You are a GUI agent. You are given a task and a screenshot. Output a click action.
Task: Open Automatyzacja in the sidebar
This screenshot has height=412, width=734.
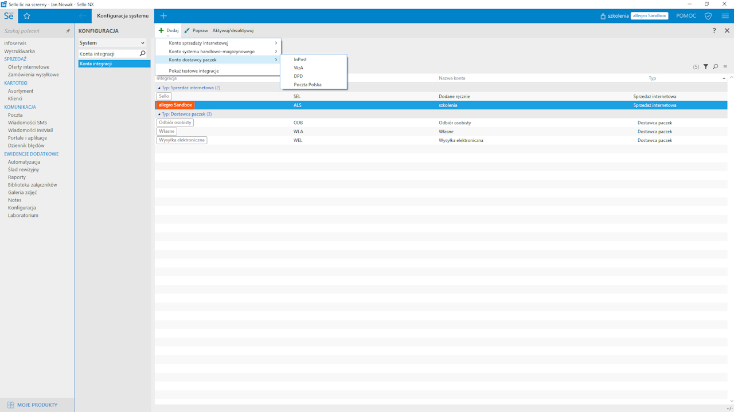(24, 162)
